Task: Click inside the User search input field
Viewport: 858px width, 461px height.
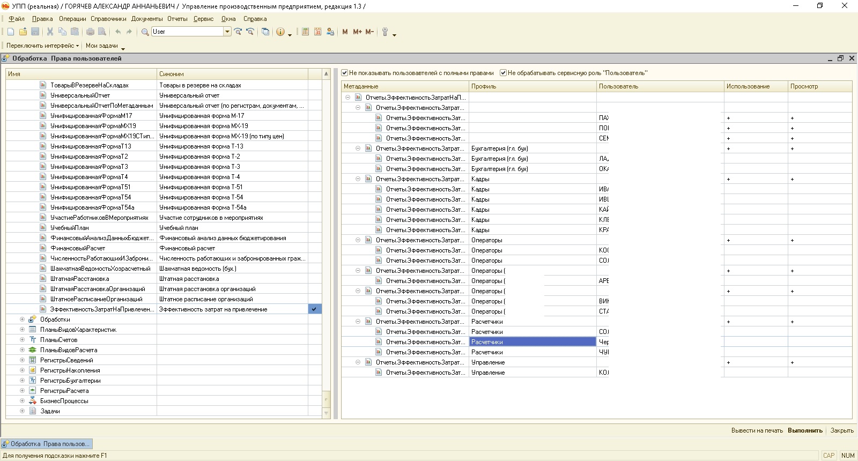Action: coord(187,32)
